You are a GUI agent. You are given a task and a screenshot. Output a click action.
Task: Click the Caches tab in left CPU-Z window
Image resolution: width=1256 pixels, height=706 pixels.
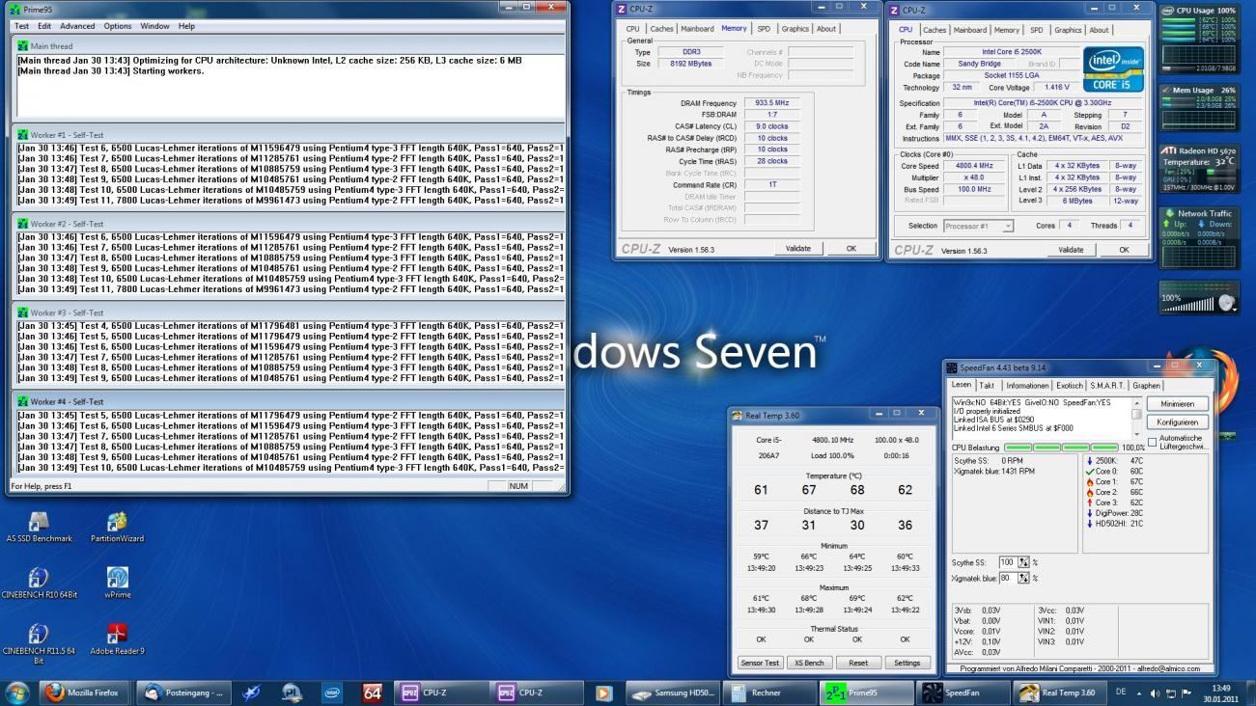[x=661, y=29]
